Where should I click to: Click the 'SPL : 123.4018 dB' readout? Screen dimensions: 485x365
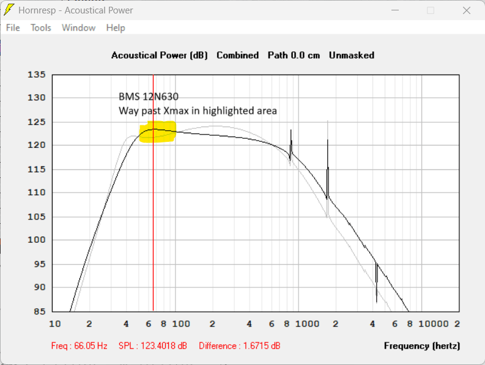153,345
